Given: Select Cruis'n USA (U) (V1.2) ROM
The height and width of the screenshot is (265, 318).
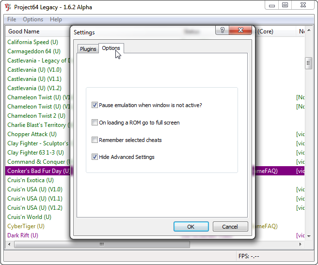Looking at the screenshot, I should click(x=35, y=208).
